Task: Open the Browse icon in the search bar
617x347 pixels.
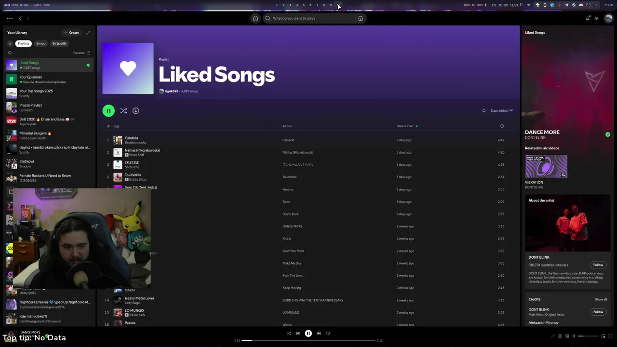Action: tap(361, 18)
